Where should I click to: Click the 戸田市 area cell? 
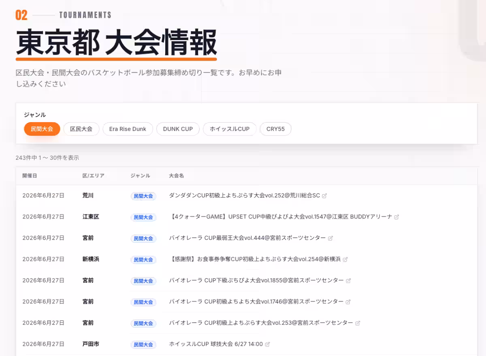91,344
